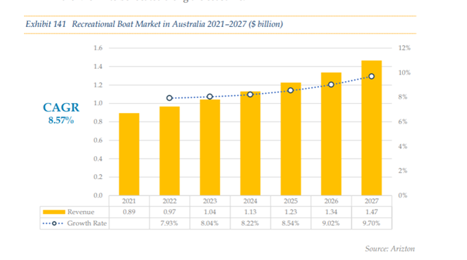Click the 7.93% growth rate cell
This screenshot has width=467, height=260.
[169, 224]
